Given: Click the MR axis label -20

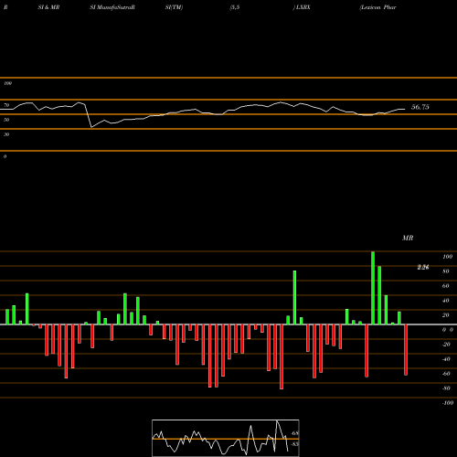Looking at the screenshot, I should click(x=446, y=345).
